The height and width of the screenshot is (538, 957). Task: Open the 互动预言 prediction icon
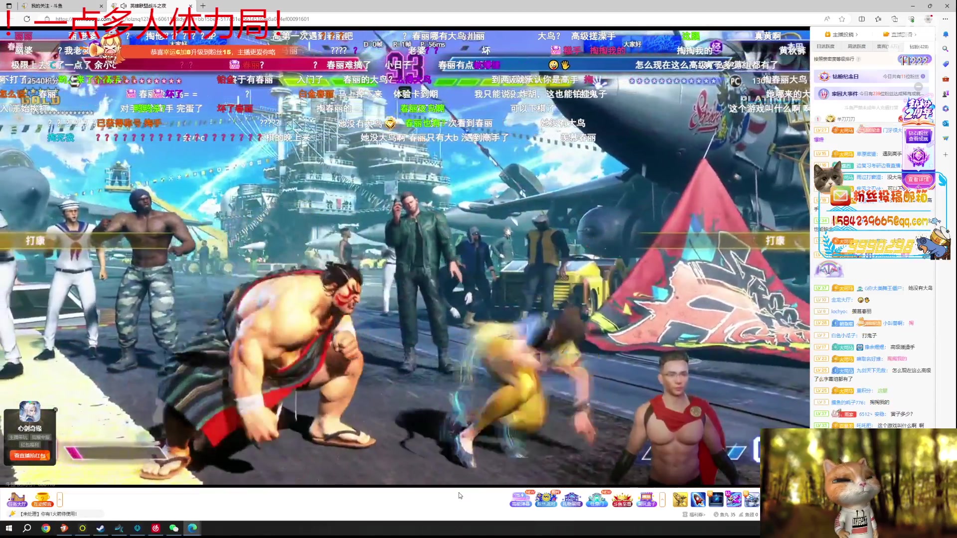(x=42, y=499)
